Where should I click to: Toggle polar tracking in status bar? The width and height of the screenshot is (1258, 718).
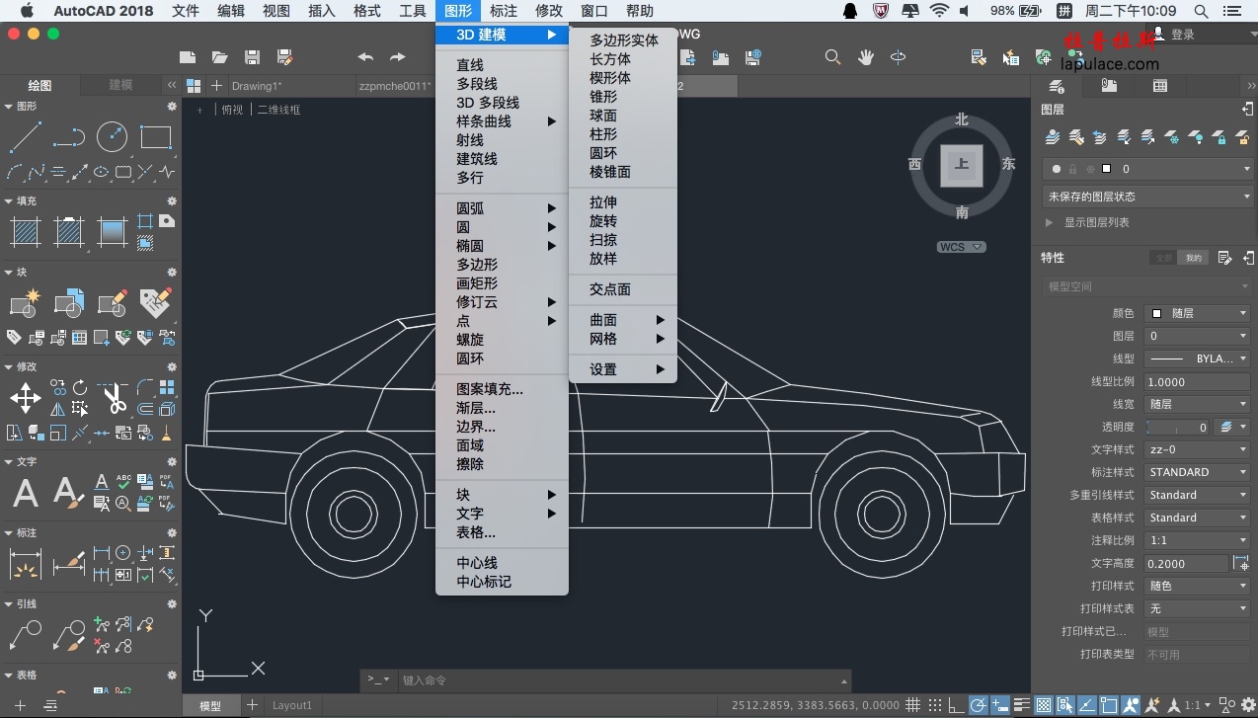978,705
